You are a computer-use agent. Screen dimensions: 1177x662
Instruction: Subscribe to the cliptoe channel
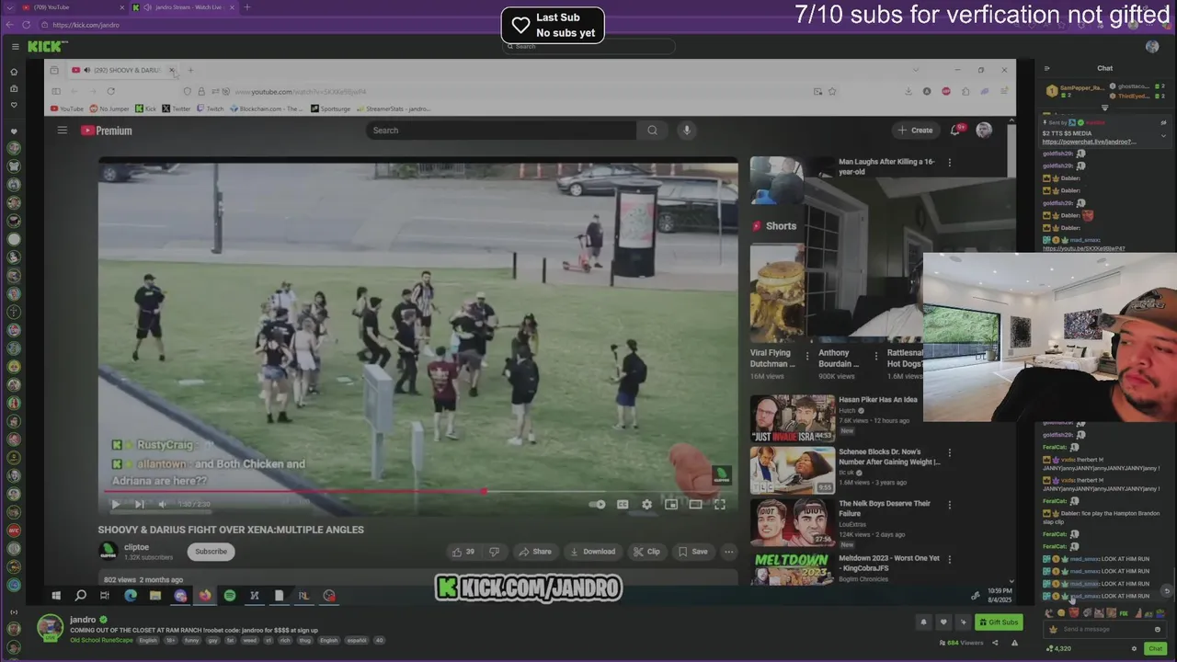point(211,552)
